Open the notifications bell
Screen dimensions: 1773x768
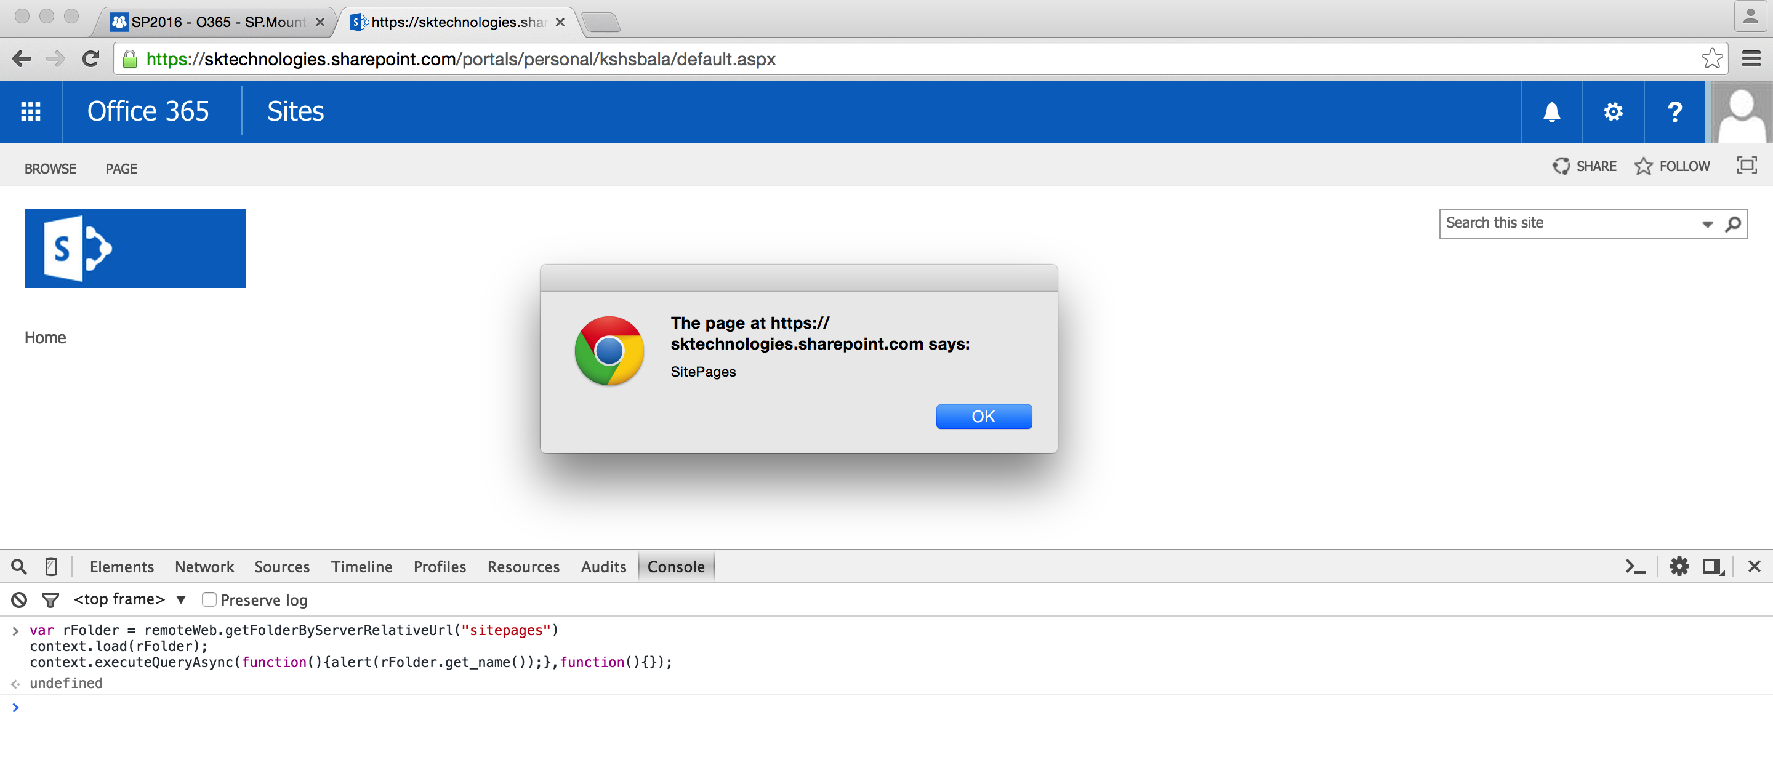pyautogui.click(x=1551, y=111)
